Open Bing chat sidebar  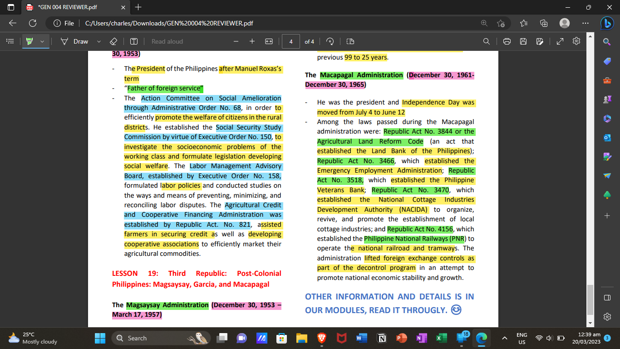point(607,23)
